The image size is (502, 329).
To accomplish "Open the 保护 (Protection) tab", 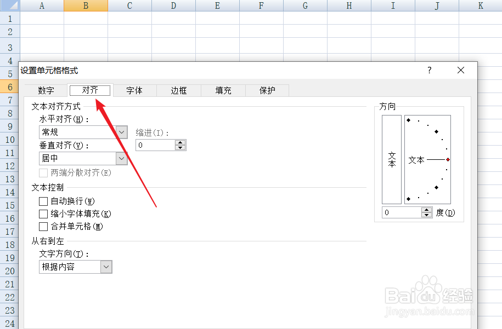I will tap(267, 90).
